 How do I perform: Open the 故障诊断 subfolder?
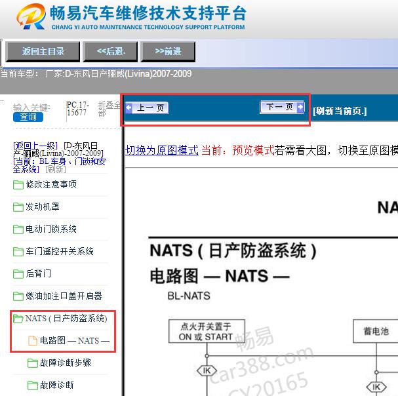57,386
